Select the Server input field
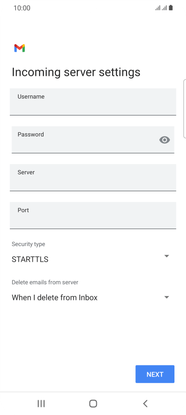Screen dimensions: 186x415 click(93, 177)
